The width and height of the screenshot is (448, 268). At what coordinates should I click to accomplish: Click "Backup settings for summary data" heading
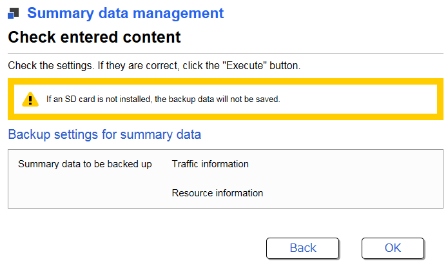(104, 135)
